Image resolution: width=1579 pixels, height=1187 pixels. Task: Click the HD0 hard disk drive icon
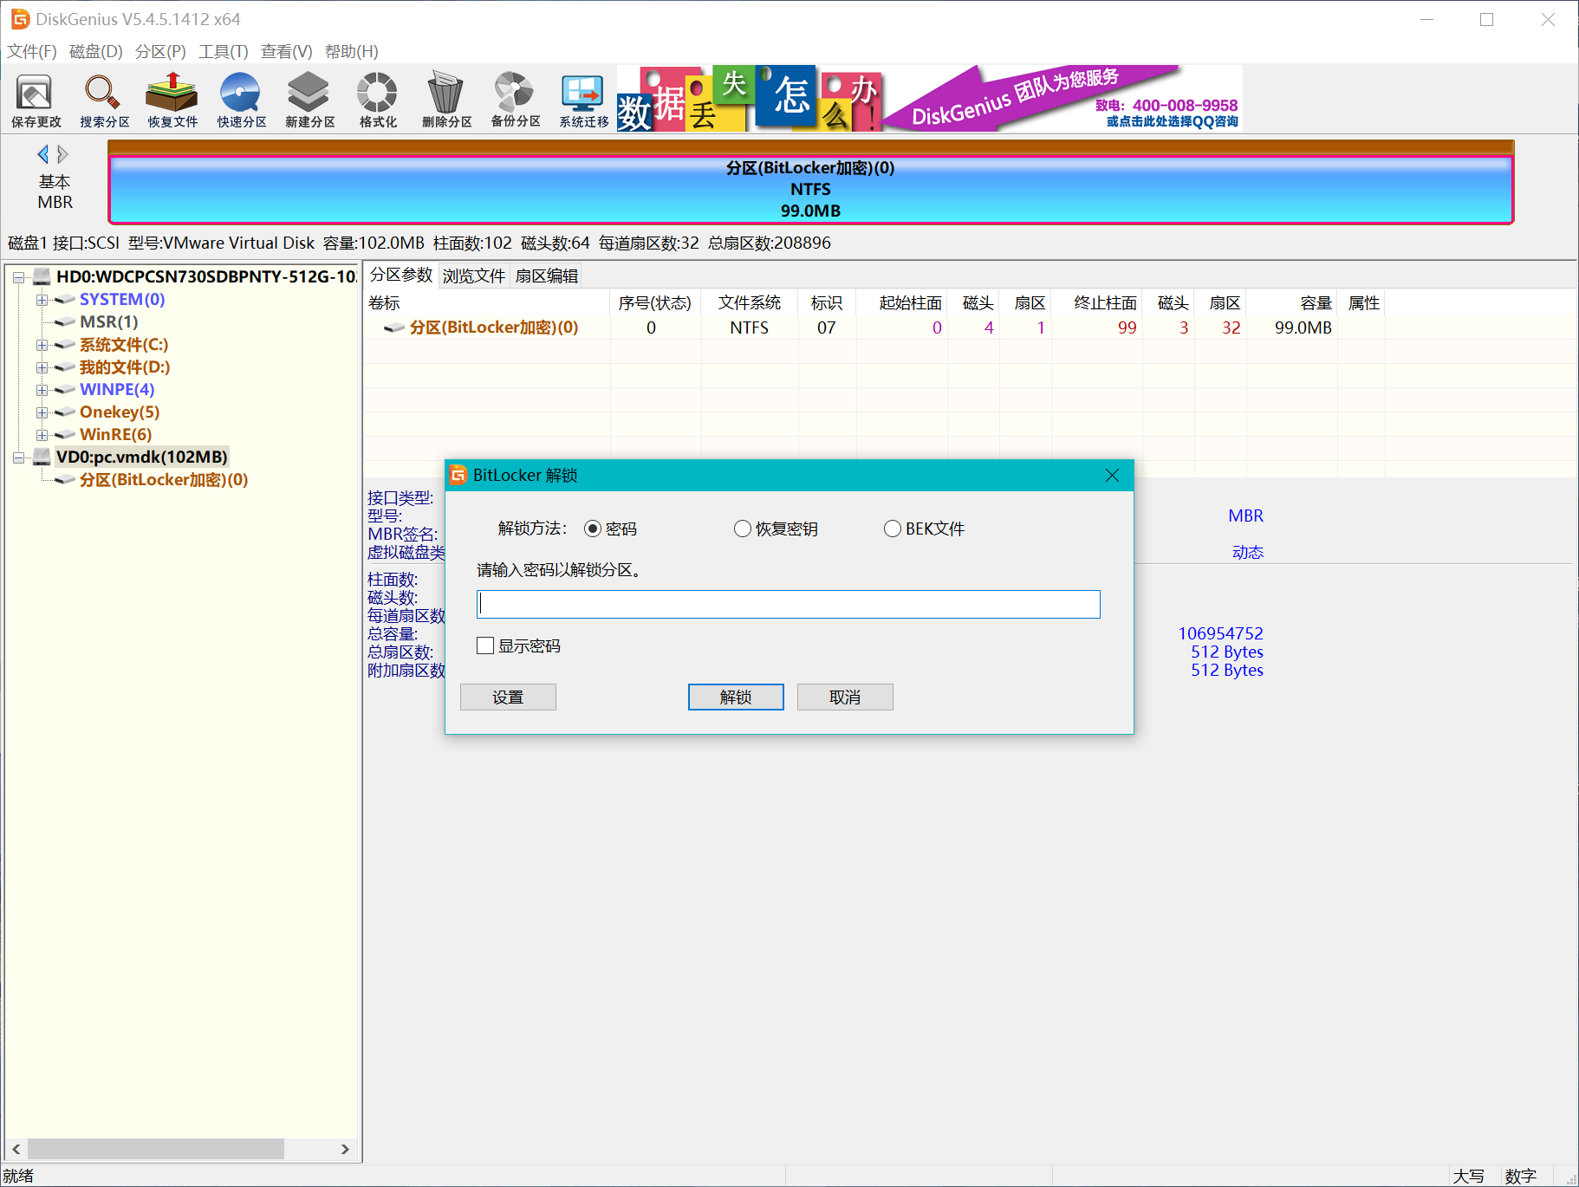(42, 276)
